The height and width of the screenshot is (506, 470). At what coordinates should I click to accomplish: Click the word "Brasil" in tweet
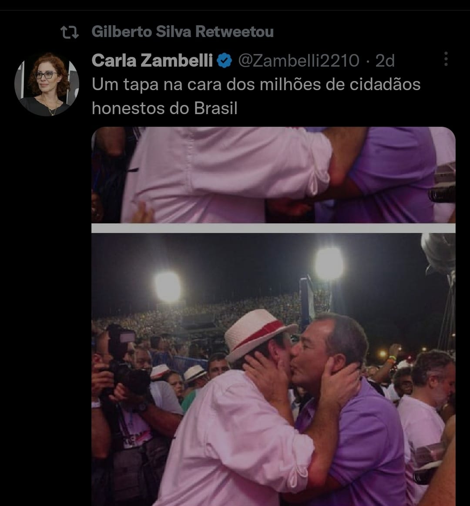pos(216,108)
